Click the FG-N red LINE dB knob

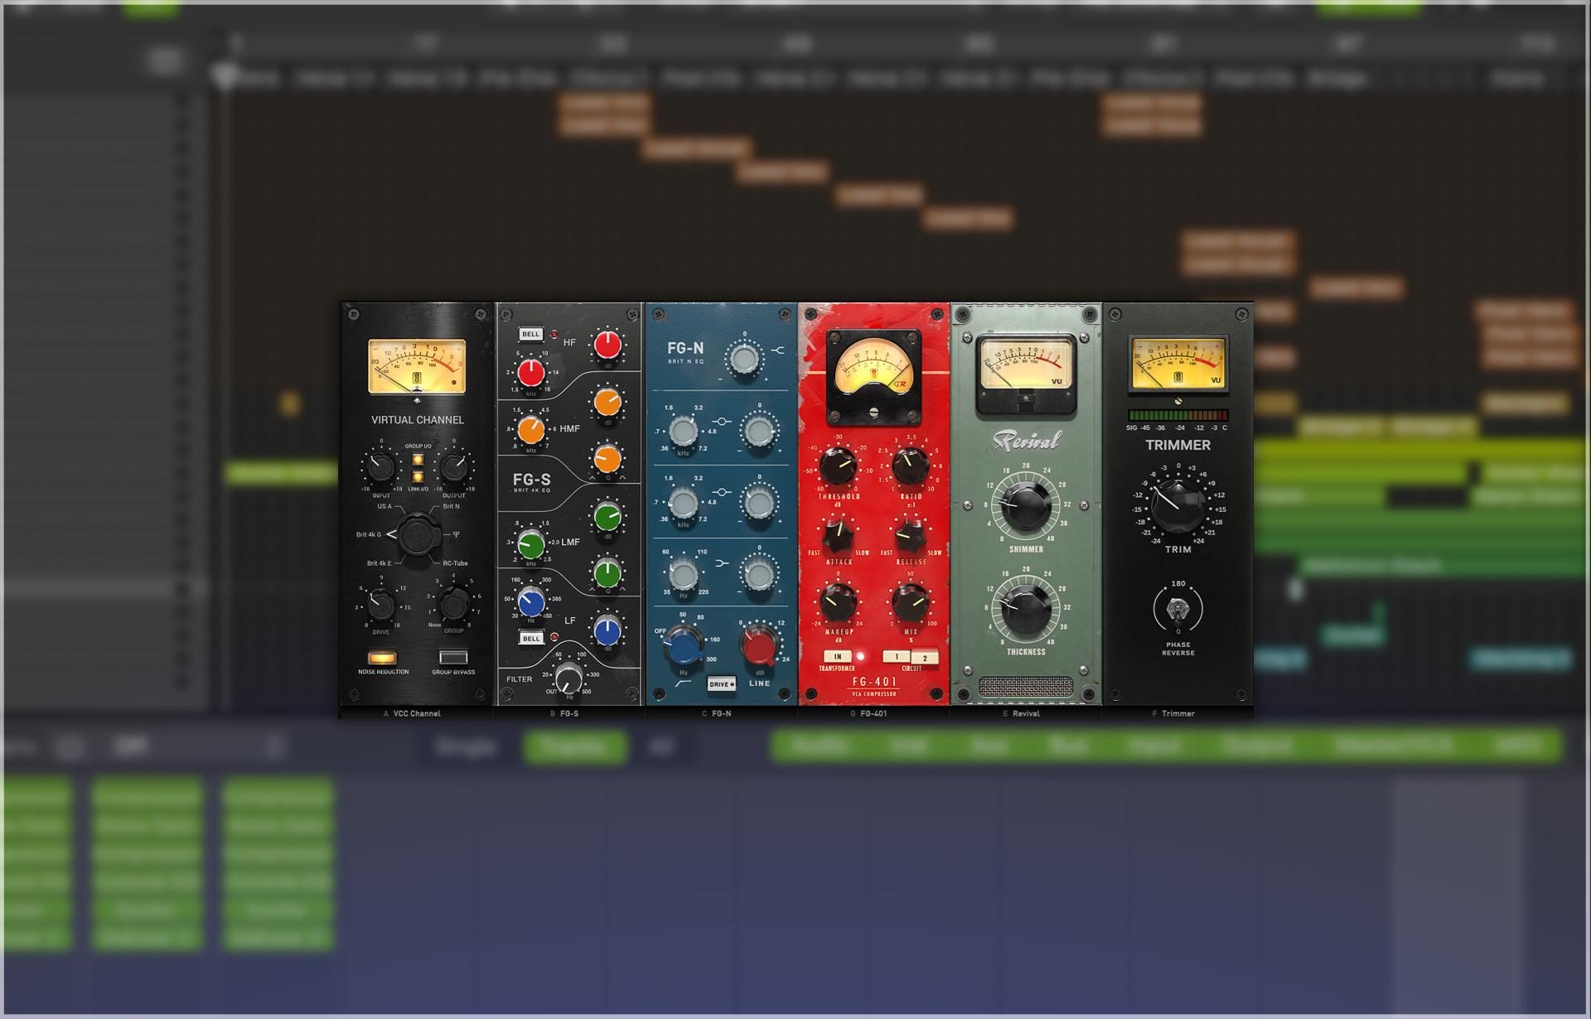pyautogui.click(x=759, y=647)
